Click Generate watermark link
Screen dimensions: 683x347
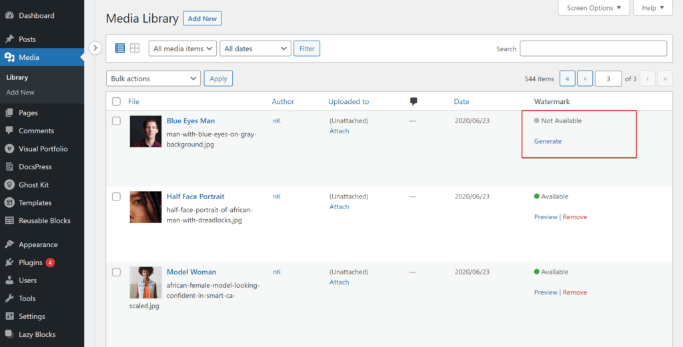tap(548, 141)
